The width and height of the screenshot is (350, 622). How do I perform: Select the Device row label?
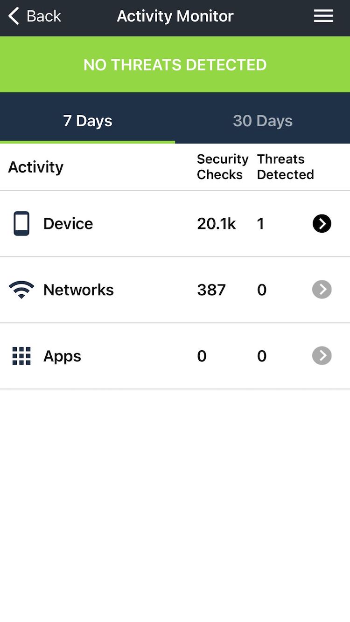pos(68,224)
